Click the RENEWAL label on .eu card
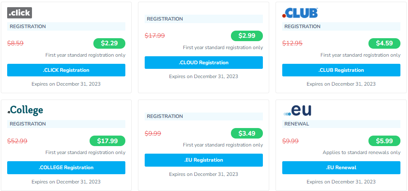Screen dimensions: 408x191 pos(297,124)
